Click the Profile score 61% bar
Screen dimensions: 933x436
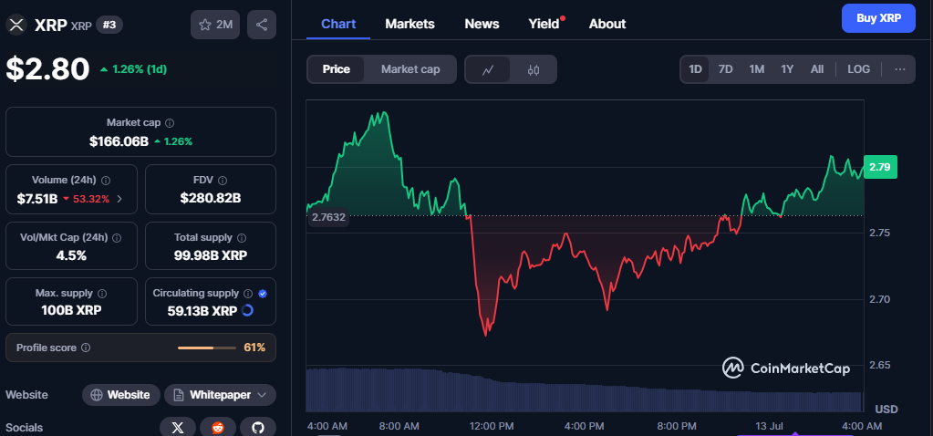click(x=206, y=348)
